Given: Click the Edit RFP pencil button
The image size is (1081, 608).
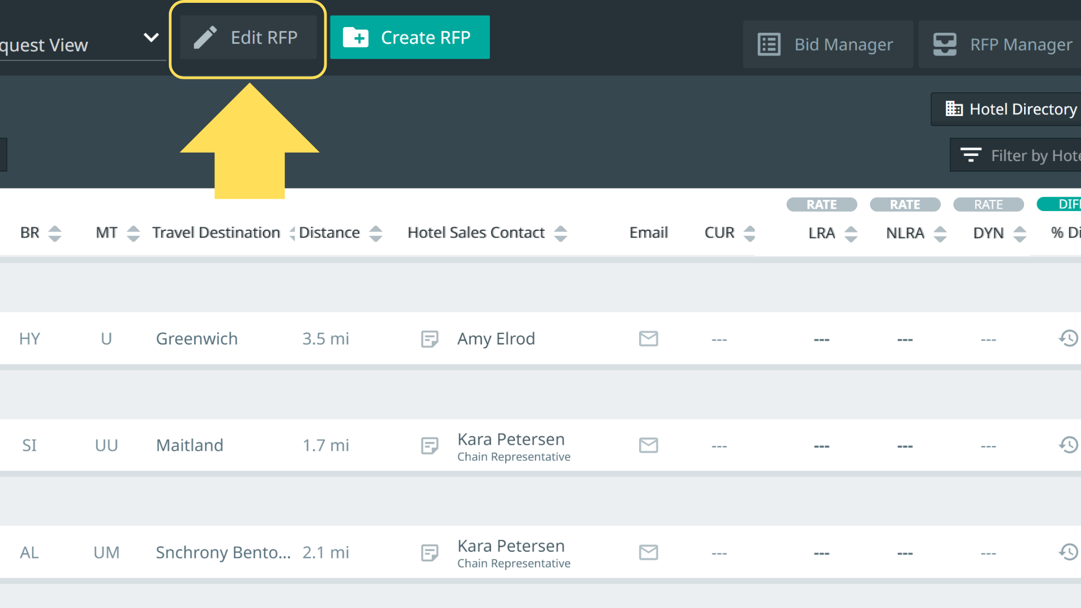Looking at the screenshot, I should [248, 38].
